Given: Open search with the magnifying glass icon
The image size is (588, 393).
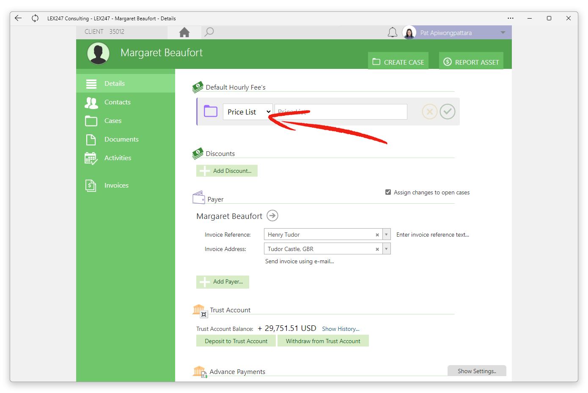Looking at the screenshot, I should coord(209,32).
